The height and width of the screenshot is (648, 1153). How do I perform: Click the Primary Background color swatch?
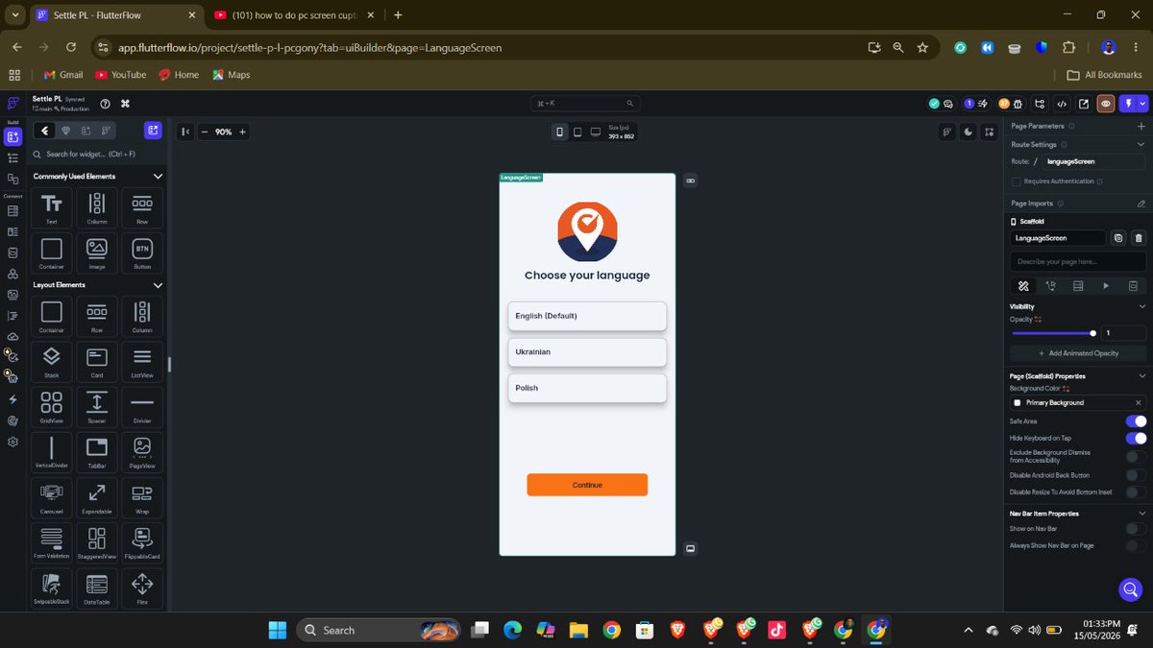[1018, 403]
